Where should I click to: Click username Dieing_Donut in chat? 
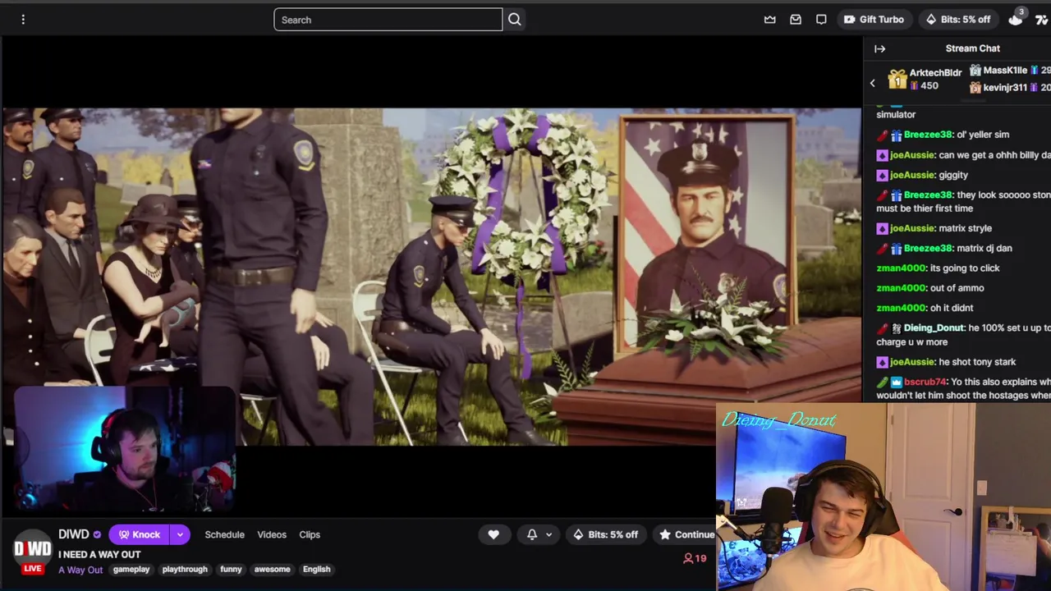[x=934, y=328]
